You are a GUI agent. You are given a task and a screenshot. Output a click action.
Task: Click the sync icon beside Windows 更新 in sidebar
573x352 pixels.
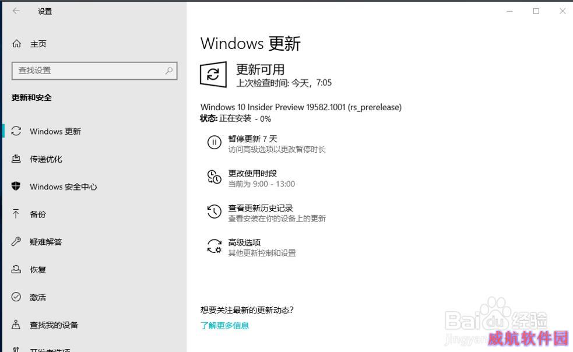tap(16, 131)
